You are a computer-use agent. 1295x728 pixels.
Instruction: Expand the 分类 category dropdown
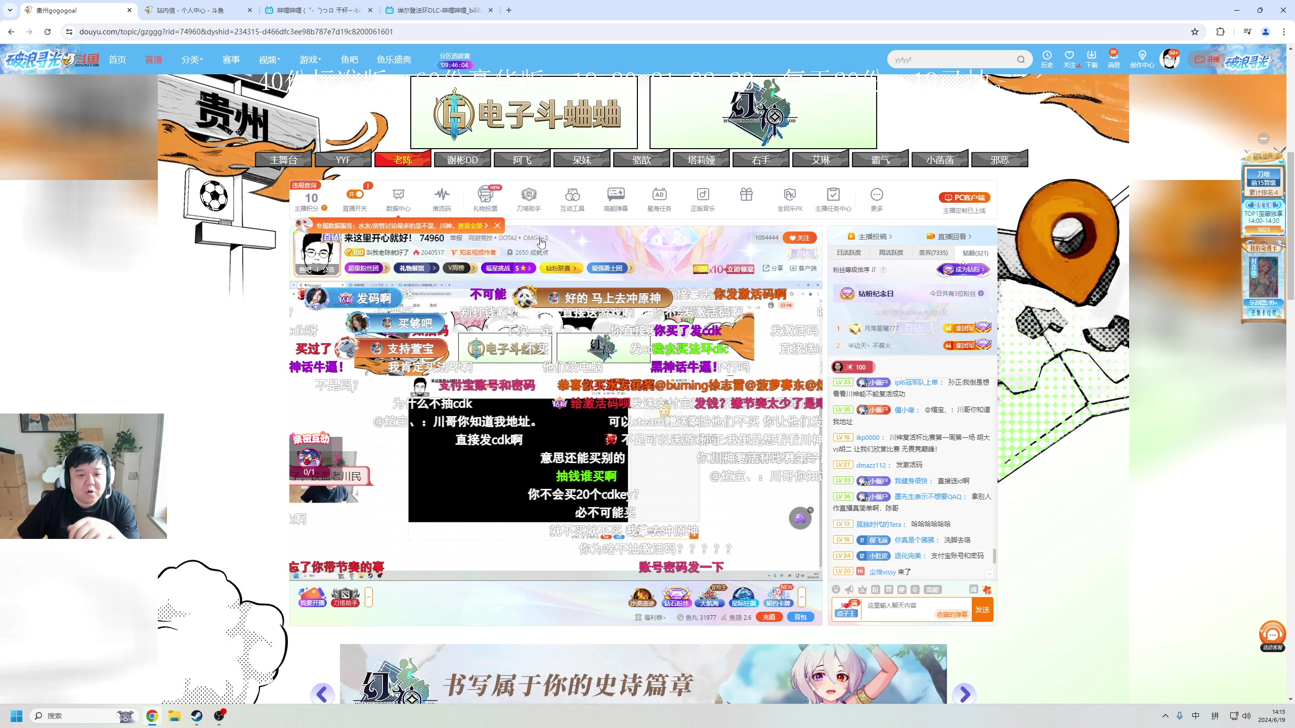(192, 60)
